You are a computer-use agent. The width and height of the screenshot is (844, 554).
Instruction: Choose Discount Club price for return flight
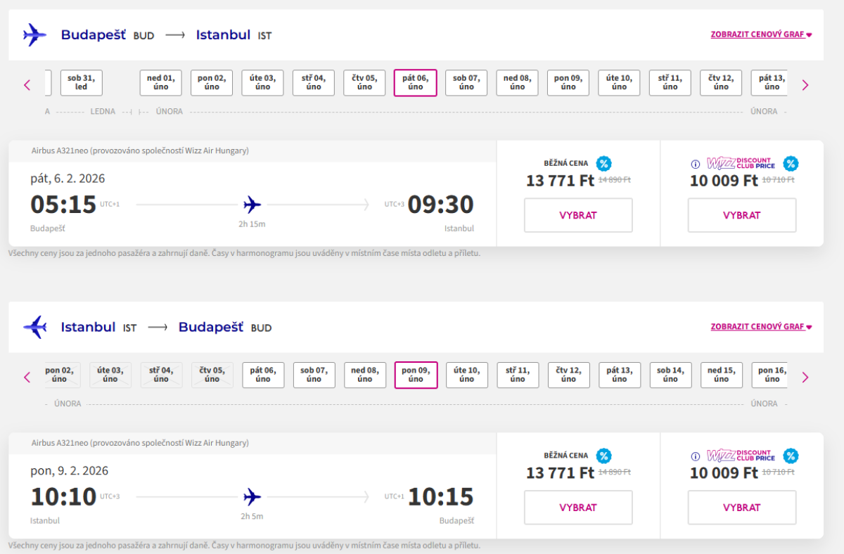[x=741, y=508]
